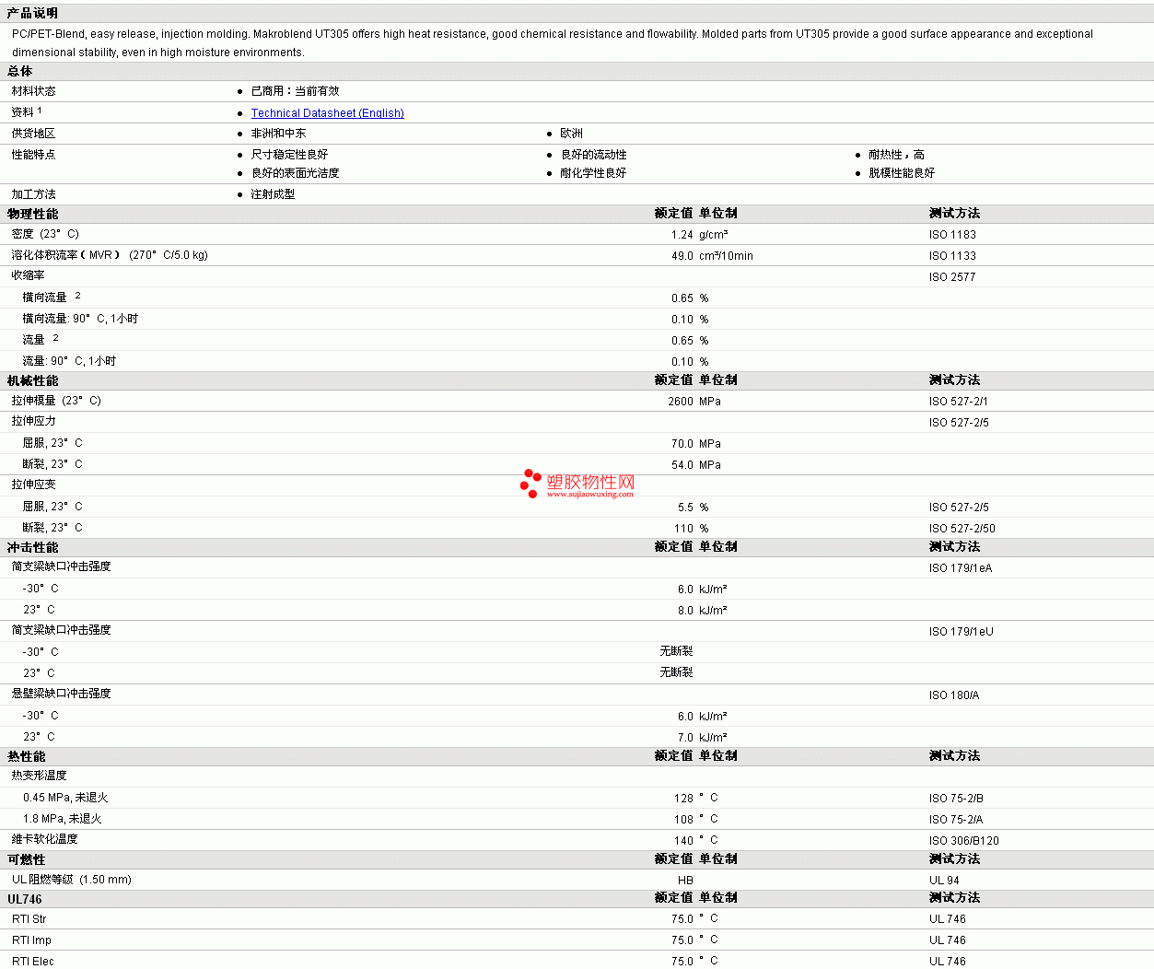Click the test method ISO 1183
This screenshot has height=969, width=1154.
952,235
